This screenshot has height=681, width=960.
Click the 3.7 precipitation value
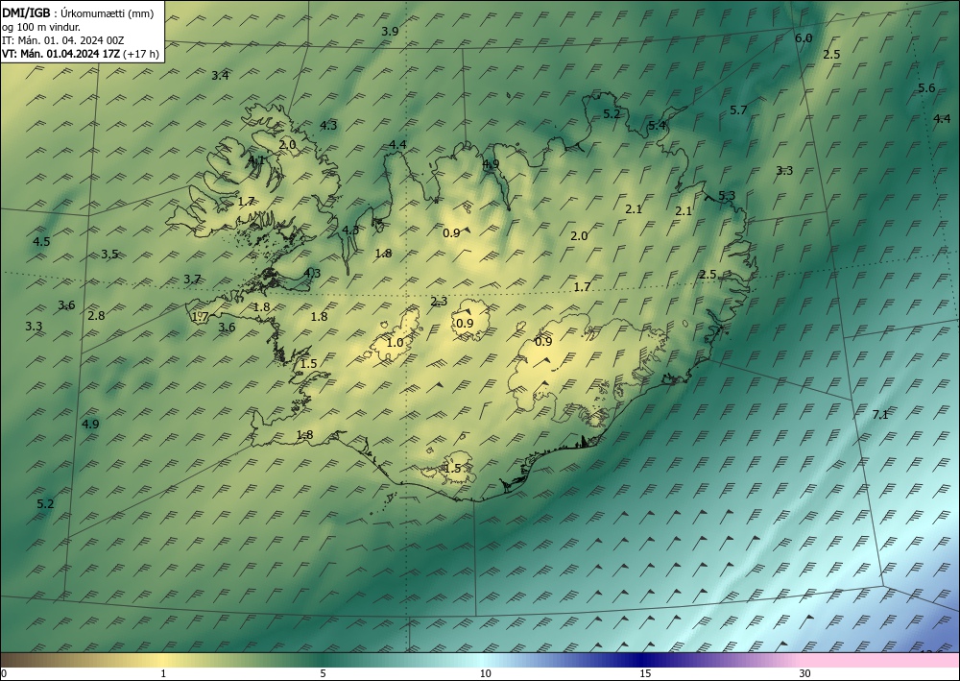point(192,280)
